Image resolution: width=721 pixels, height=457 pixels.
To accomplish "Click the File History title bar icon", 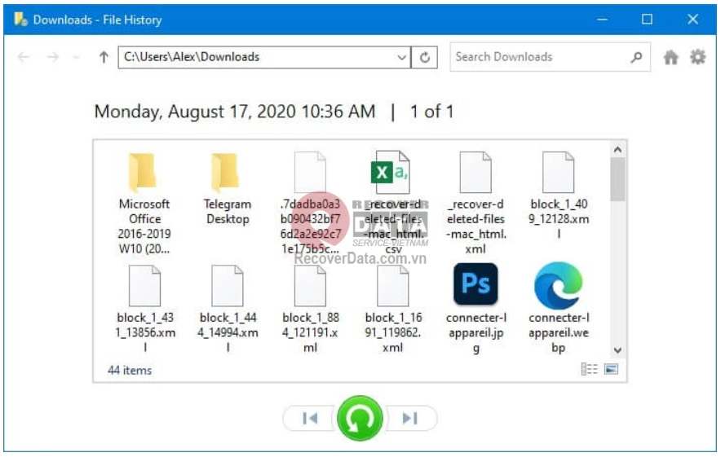I will pos(20,20).
